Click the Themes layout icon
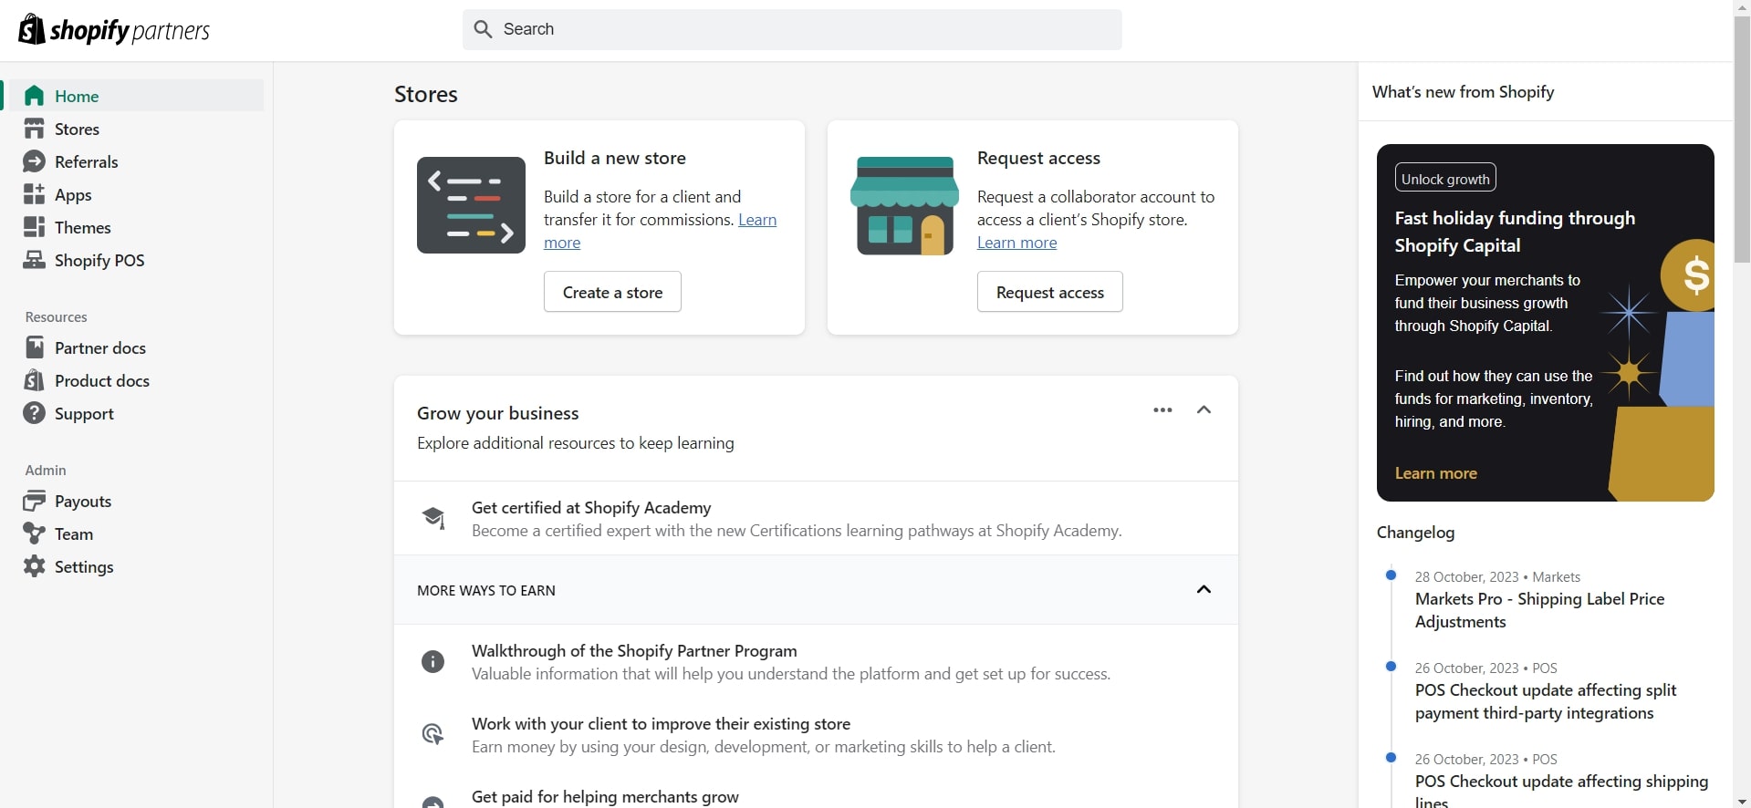Viewport: 1751px width, 808px height. tap(35, 227)
